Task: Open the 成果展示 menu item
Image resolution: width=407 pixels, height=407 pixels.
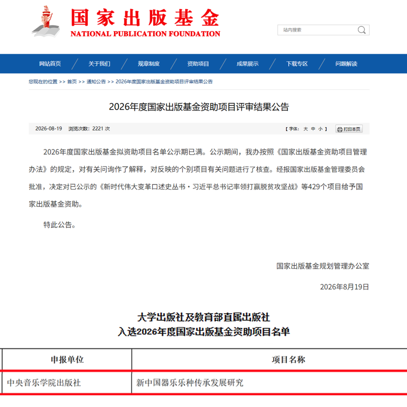Action: pyautogui.click(x=247, y=64)
